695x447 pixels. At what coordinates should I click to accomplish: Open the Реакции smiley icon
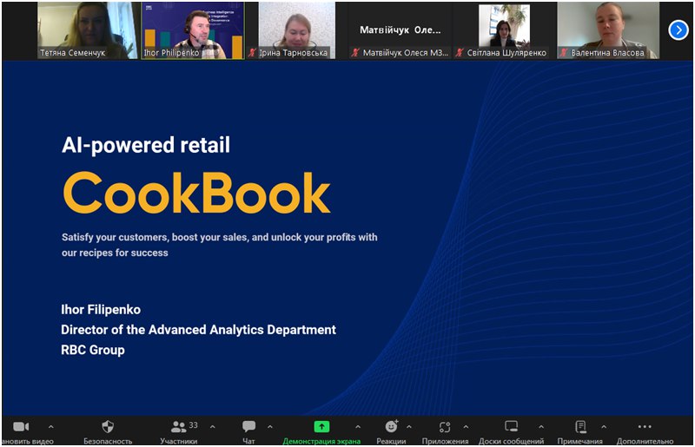pos(392,426)
